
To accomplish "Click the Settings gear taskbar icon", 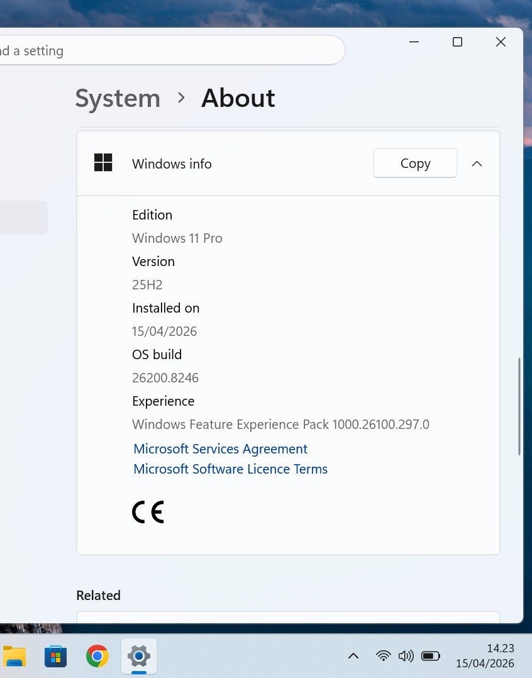I will (x=138, y=657).
